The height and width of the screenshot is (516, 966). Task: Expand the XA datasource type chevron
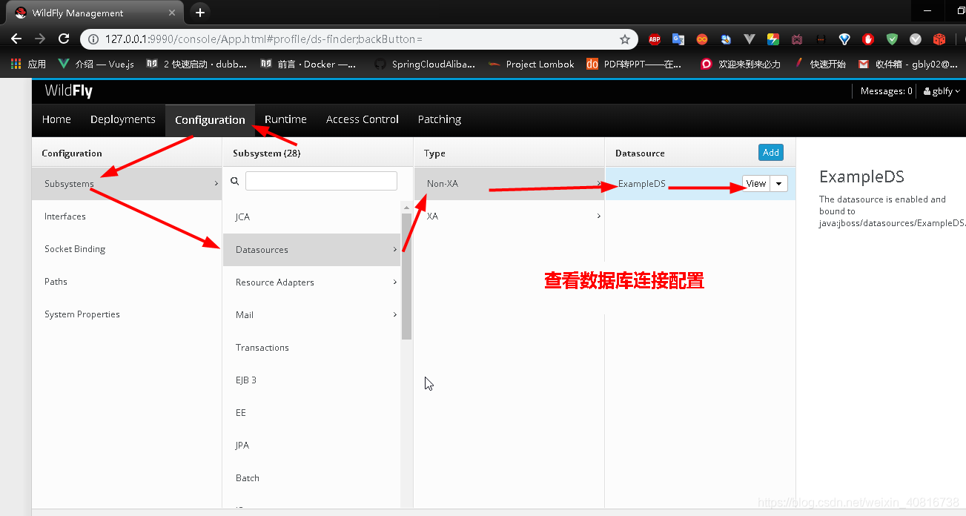point(598,216)
